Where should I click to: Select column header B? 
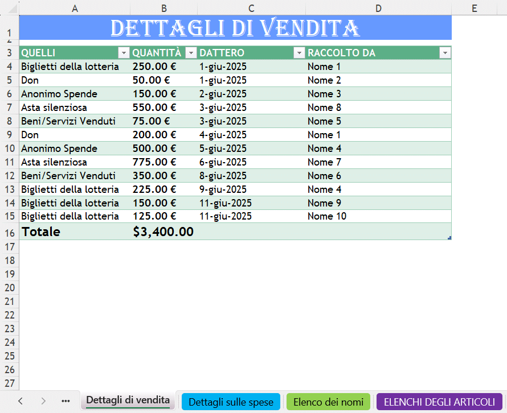(164, 8)
